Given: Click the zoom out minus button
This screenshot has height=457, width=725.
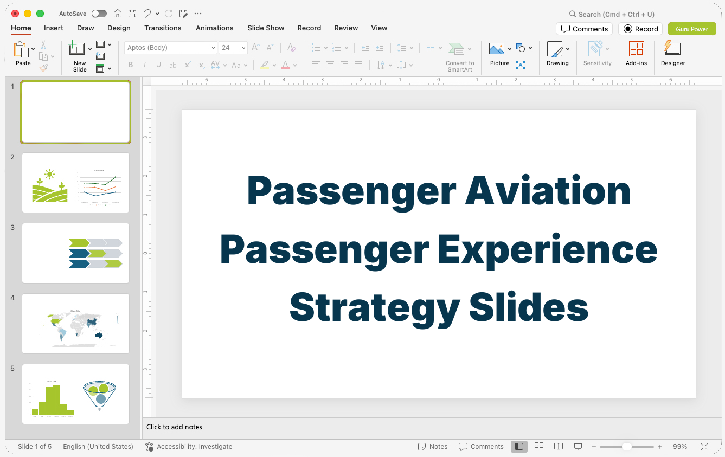Looking at the screenshot, I should tap(594, 447).
